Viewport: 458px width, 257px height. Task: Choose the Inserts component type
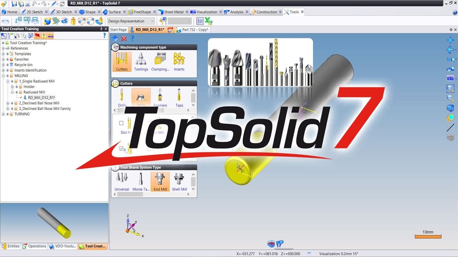(x=179, y=62)
